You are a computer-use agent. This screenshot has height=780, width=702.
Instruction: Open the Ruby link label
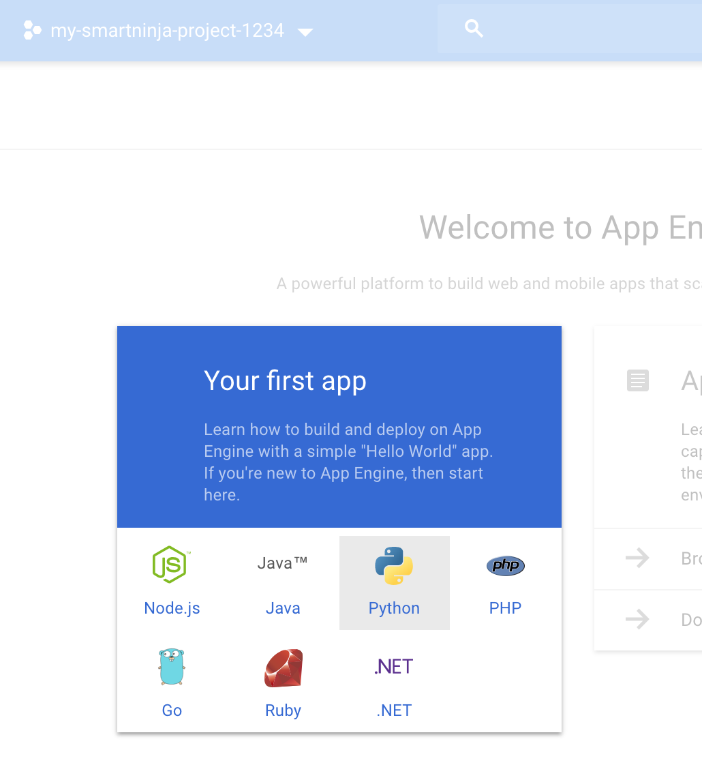coord(283,711)
